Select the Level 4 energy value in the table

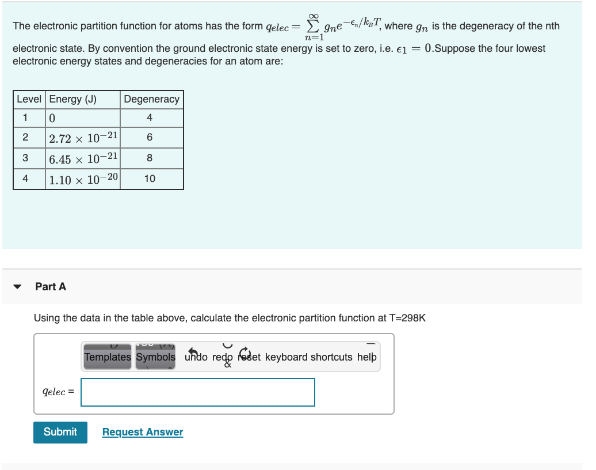click(x=82, y=178)
